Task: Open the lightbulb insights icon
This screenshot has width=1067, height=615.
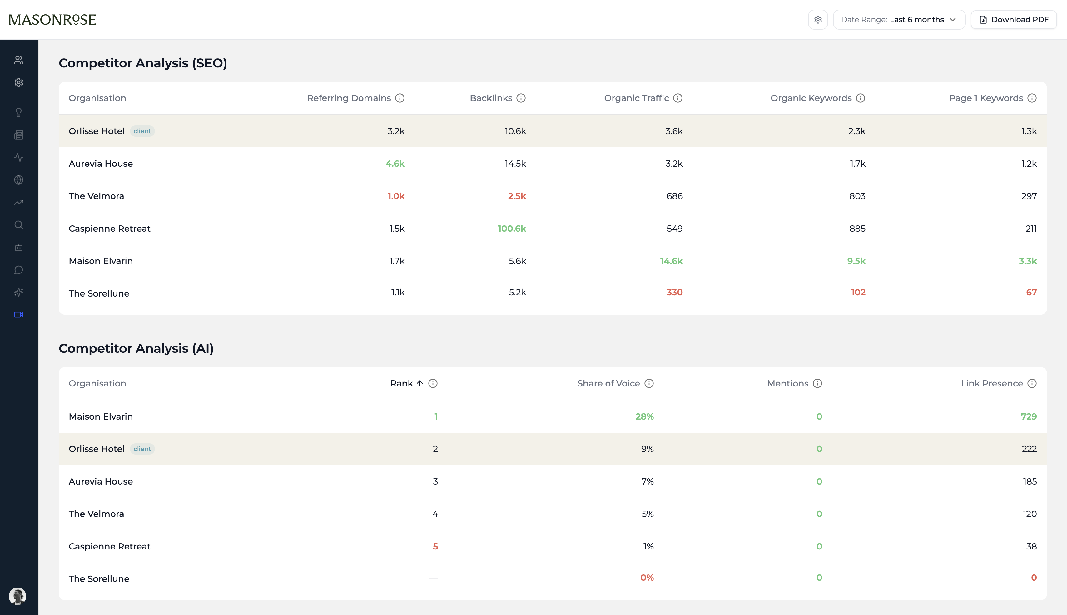Action: tap(19, 112)
